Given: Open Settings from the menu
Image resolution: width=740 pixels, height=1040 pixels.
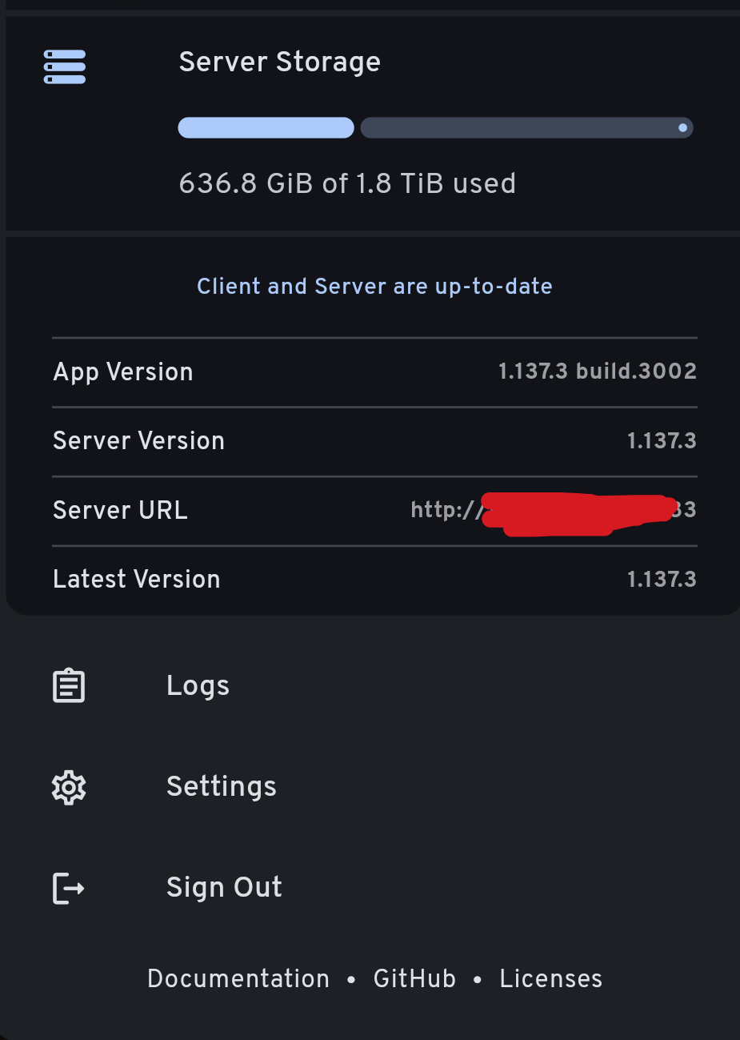Looking at the screenshot, I should (221, 787).
